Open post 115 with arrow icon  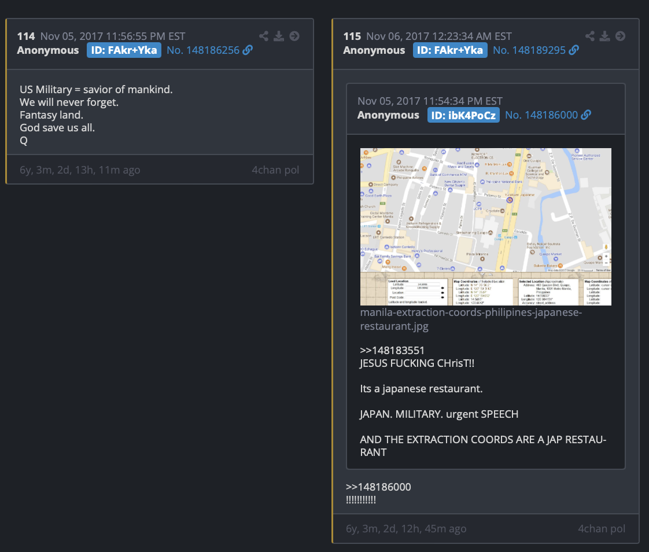point(620,36)
